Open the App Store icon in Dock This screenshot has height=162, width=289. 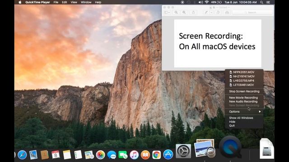pos(168,154)
